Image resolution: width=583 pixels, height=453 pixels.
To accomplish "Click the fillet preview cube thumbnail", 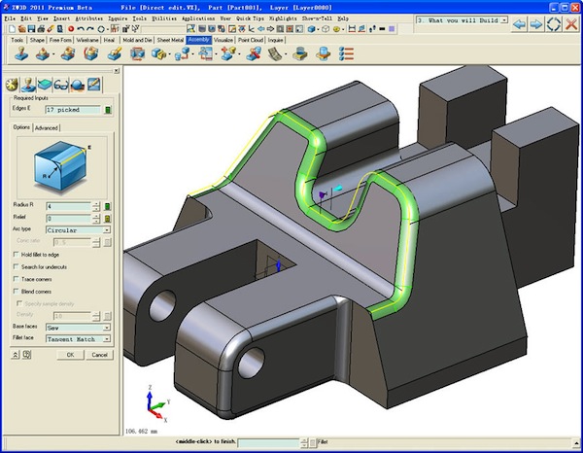I will click(x=62, y=167).
